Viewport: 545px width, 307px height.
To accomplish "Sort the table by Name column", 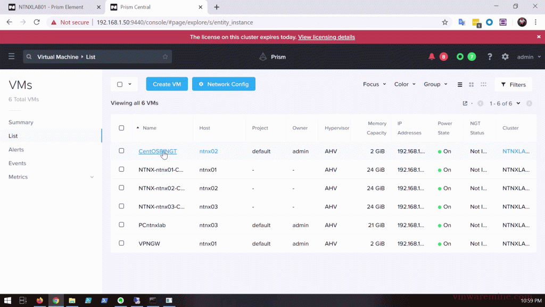I will tap(150, 128).
